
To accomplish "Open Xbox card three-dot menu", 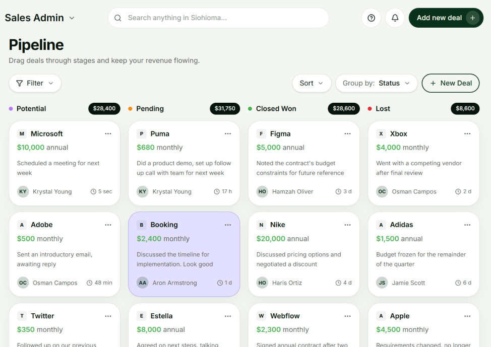I will (x=467, y=133).
